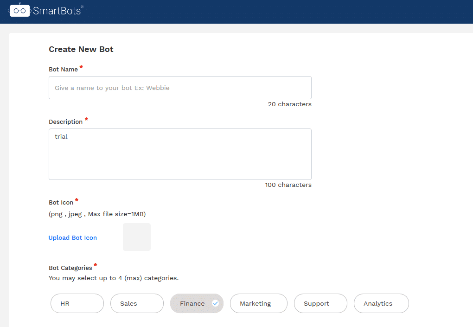Click the SmartBots robot logo icon
Image resolution: width=473 pixels, height=327 pixels.
[x=19, y=11]
